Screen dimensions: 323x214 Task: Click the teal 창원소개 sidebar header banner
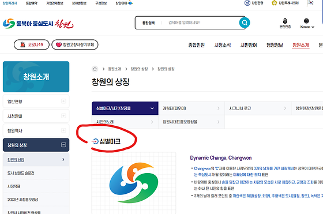pos(36,77)
